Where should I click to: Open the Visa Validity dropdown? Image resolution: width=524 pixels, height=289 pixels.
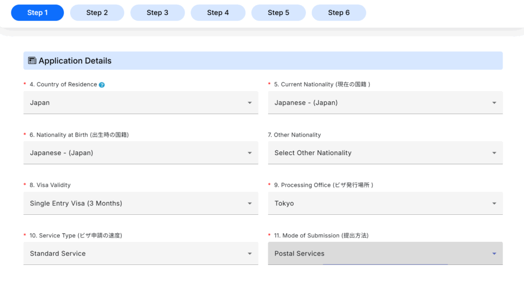coord(141,204)
